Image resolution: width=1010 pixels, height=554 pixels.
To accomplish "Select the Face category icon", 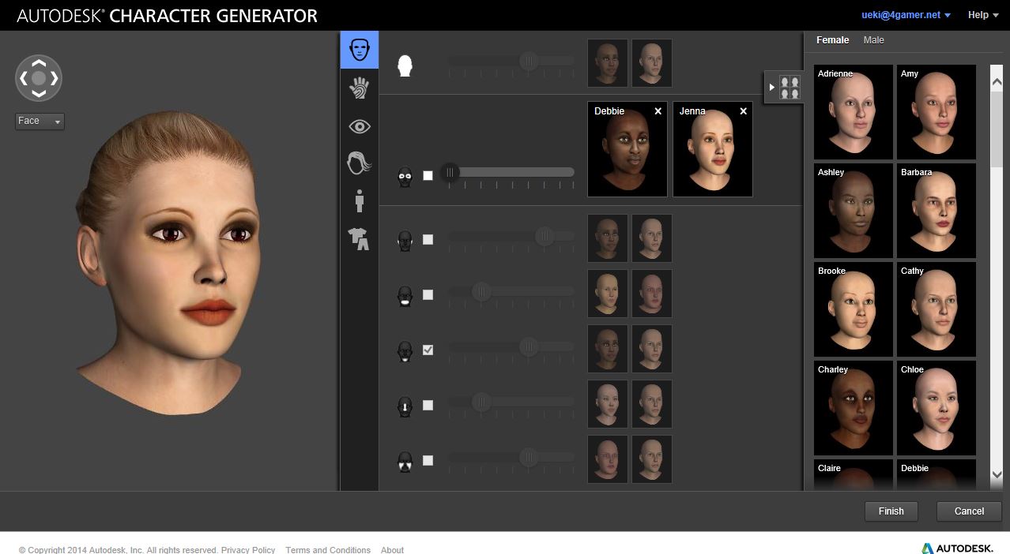I will pos(360,50).
